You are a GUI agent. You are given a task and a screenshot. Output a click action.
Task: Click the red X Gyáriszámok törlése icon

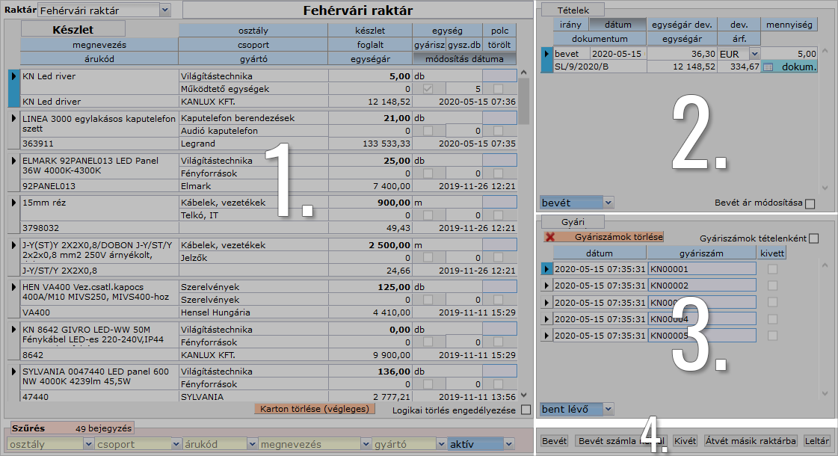pyautogui.click(x=550, y=237)
